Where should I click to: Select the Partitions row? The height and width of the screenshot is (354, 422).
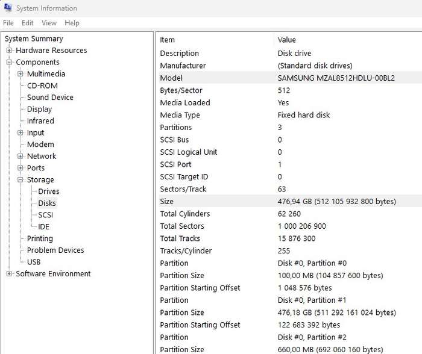coord(291,128)
